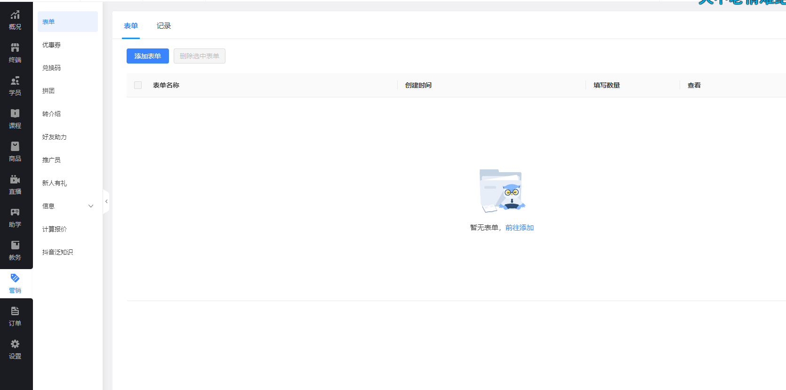Click the 暂无表单 empty message text

pyautogui.click(x=484, y=228)
